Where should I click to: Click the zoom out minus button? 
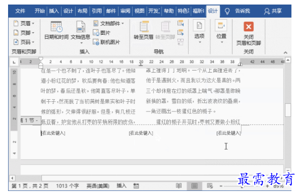pyautogui.click(x=221, y=186)
